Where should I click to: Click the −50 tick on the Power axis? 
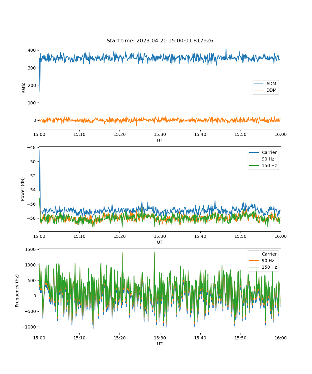31,161
